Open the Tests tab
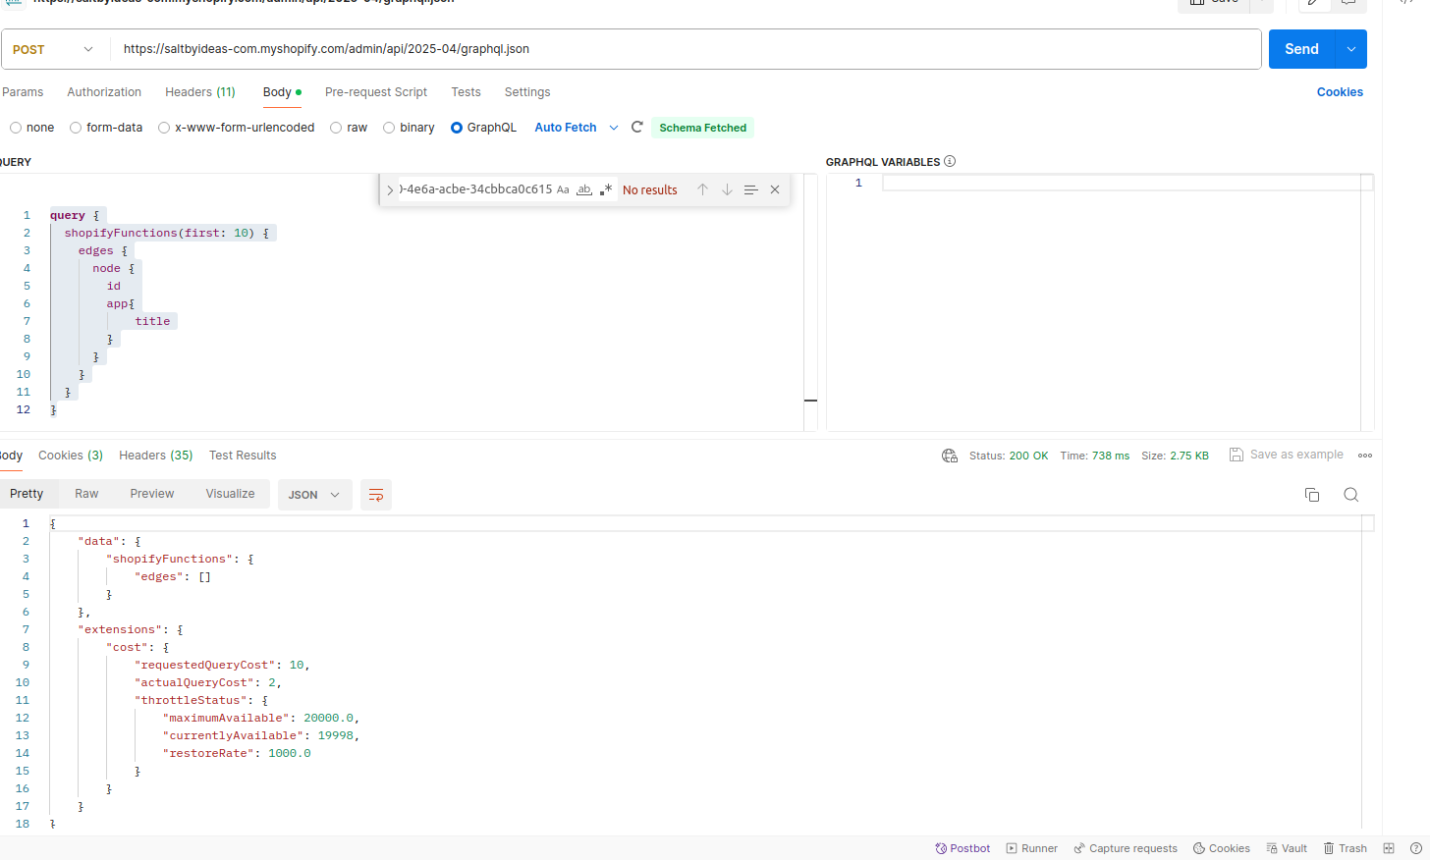 466,92
